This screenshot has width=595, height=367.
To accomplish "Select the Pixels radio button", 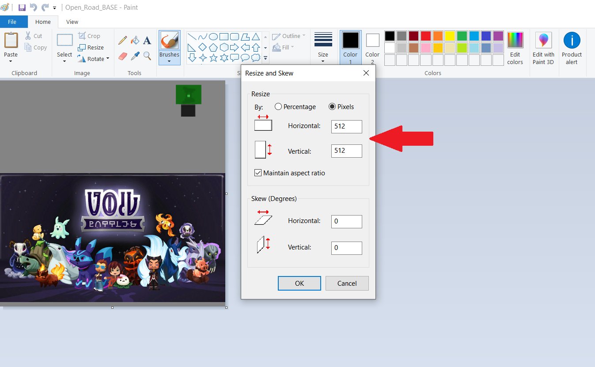I will [332, 107].
